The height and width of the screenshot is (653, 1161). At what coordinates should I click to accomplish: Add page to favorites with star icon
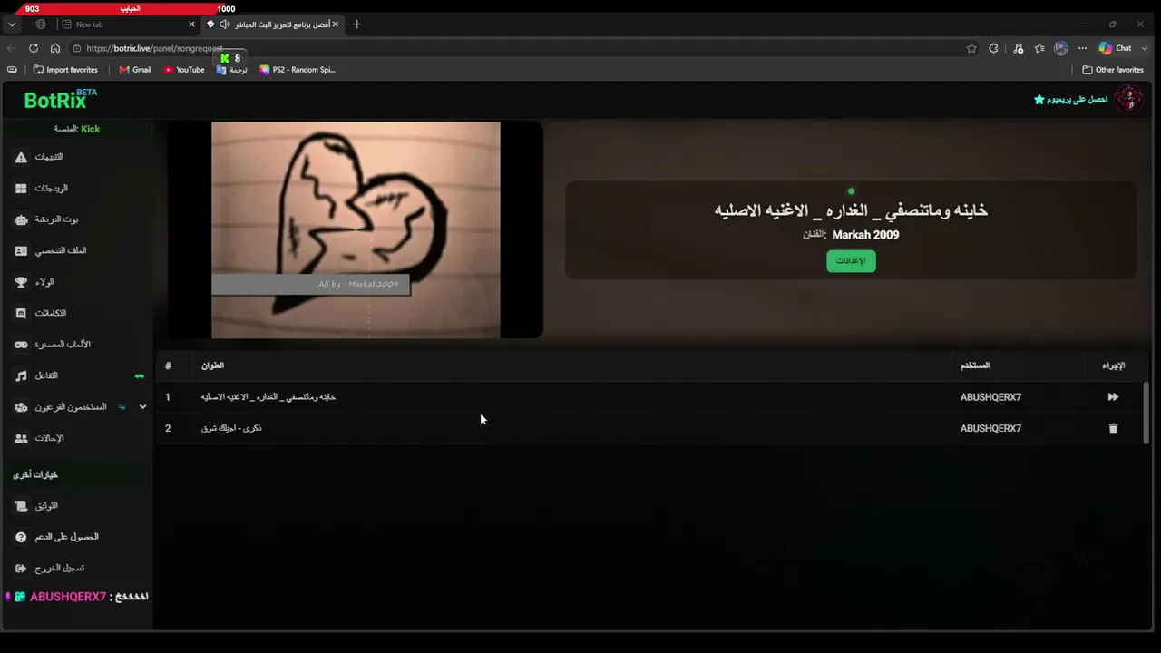tap(971, 48)
